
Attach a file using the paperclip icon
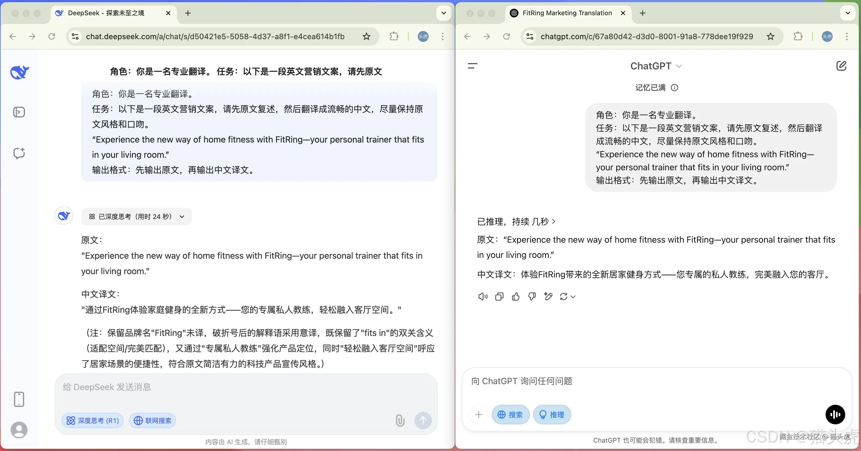click(x=400, y=420)
